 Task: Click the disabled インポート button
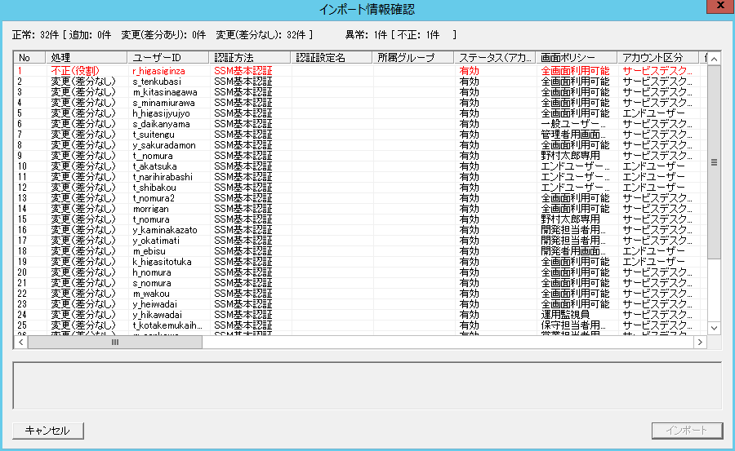(x=687, y=431)
